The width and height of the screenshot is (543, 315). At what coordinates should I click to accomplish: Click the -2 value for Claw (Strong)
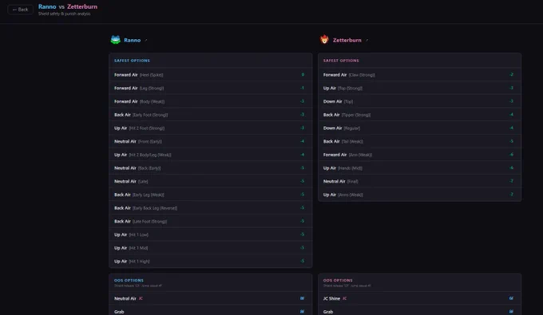512,75
